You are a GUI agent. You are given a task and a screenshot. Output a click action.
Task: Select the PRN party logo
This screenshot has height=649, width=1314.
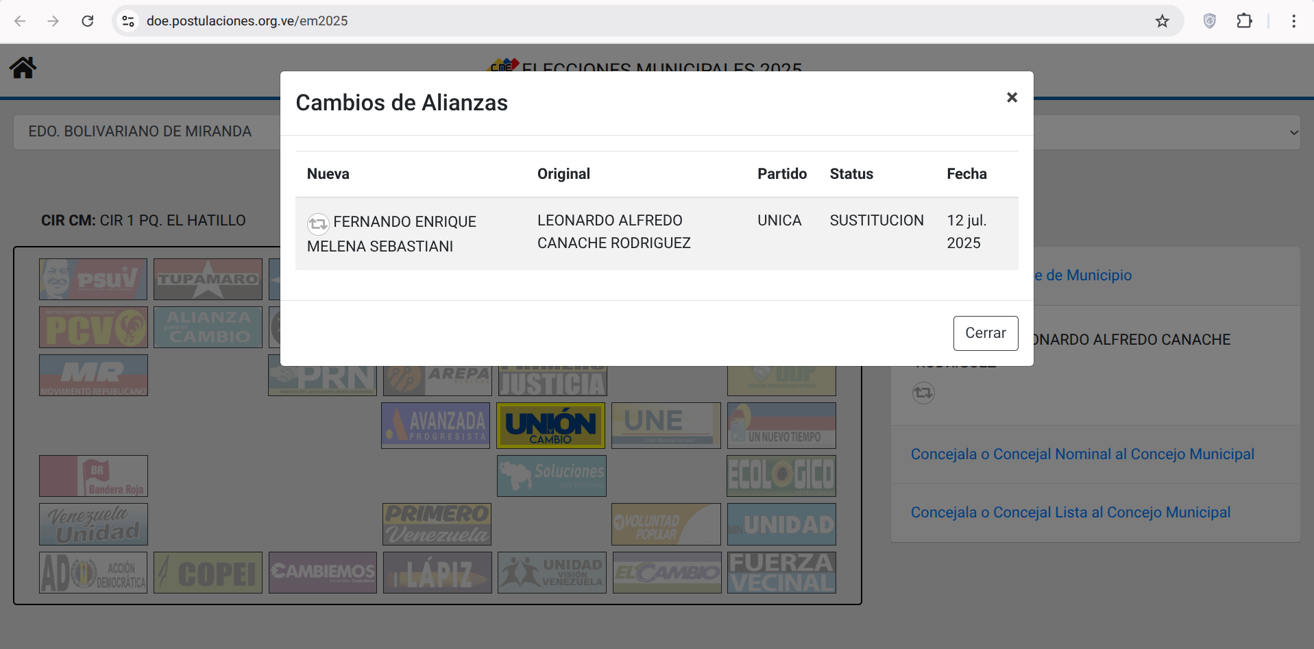[x=322, y=380]
